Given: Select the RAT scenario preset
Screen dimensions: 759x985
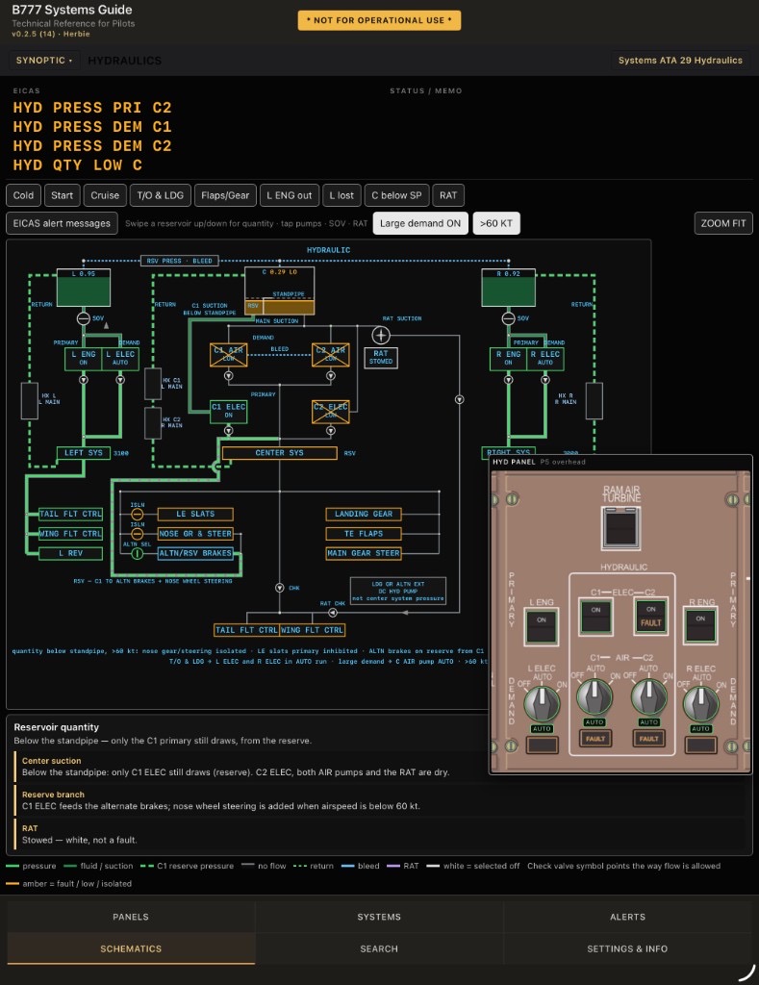Looking at the screenshot, I should coord(448,195).
